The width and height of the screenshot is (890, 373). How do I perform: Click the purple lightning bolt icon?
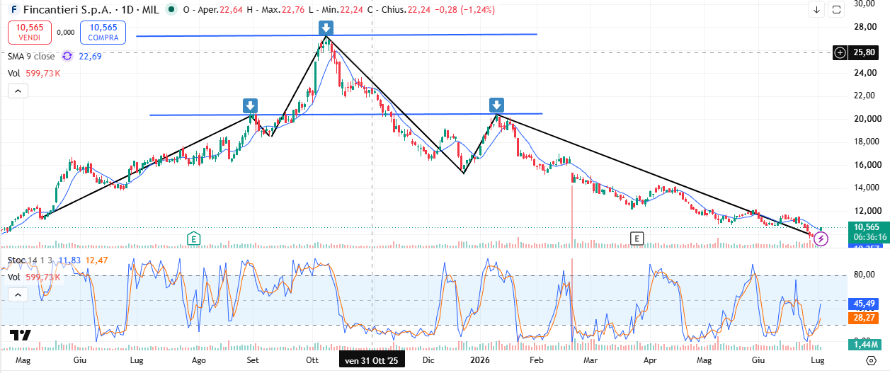821,239
